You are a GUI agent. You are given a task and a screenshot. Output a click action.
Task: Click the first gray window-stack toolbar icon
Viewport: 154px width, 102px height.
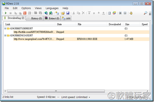[x=35, y=13]
